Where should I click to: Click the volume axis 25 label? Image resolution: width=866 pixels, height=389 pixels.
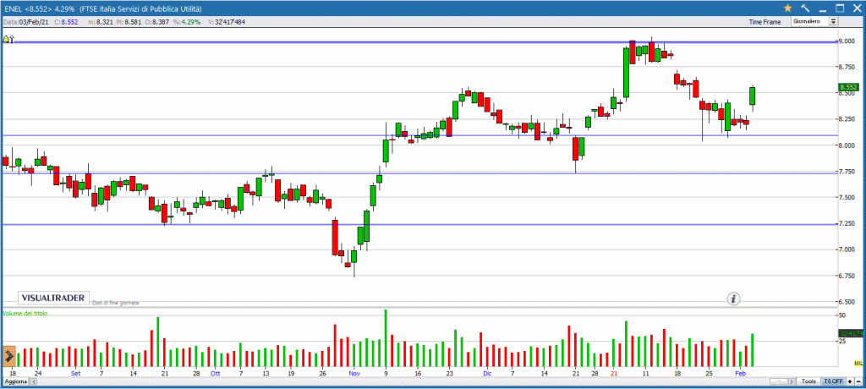point(842,342)
